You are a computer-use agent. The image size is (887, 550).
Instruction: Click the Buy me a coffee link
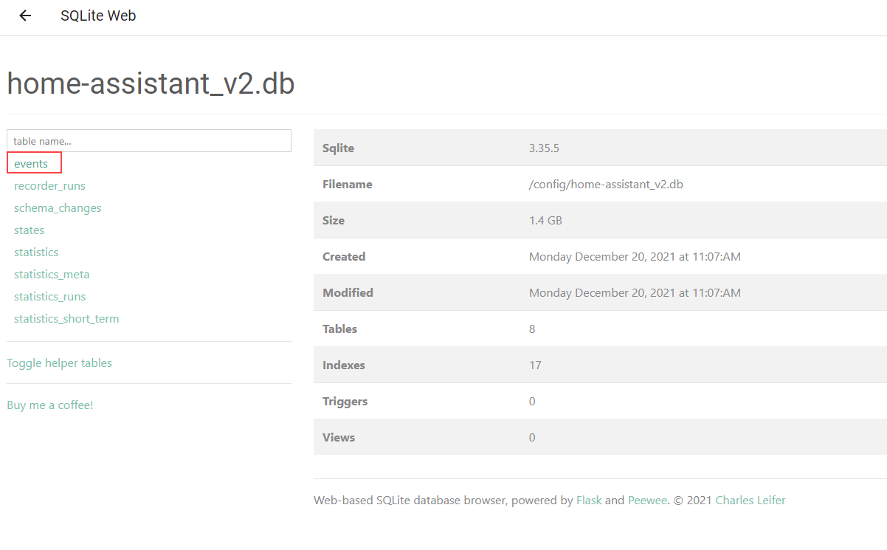(49, 405)
